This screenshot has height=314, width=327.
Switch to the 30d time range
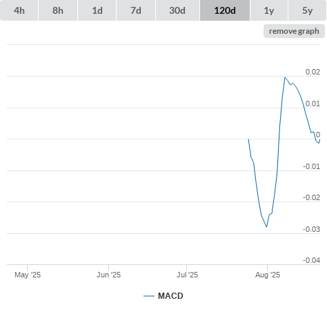click(x=177, y=10)
